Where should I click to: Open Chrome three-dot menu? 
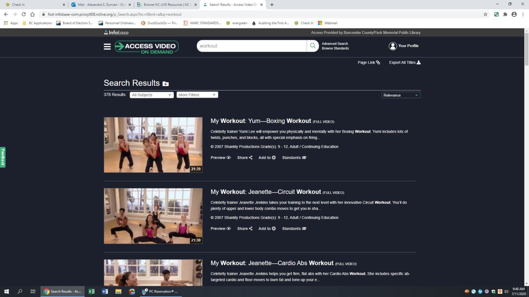coord(523,14)
